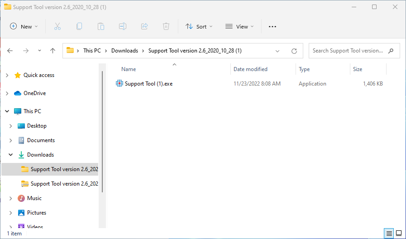The image size is (406, 239).
Task: Click the Rename icon in toolbar
Action: coord(123,26)
